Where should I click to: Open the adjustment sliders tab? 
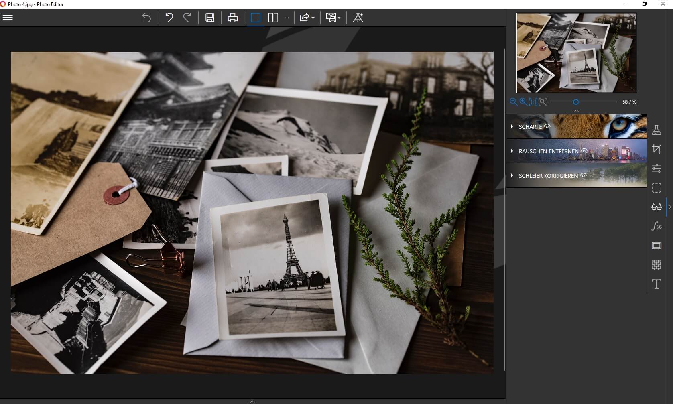657,168
